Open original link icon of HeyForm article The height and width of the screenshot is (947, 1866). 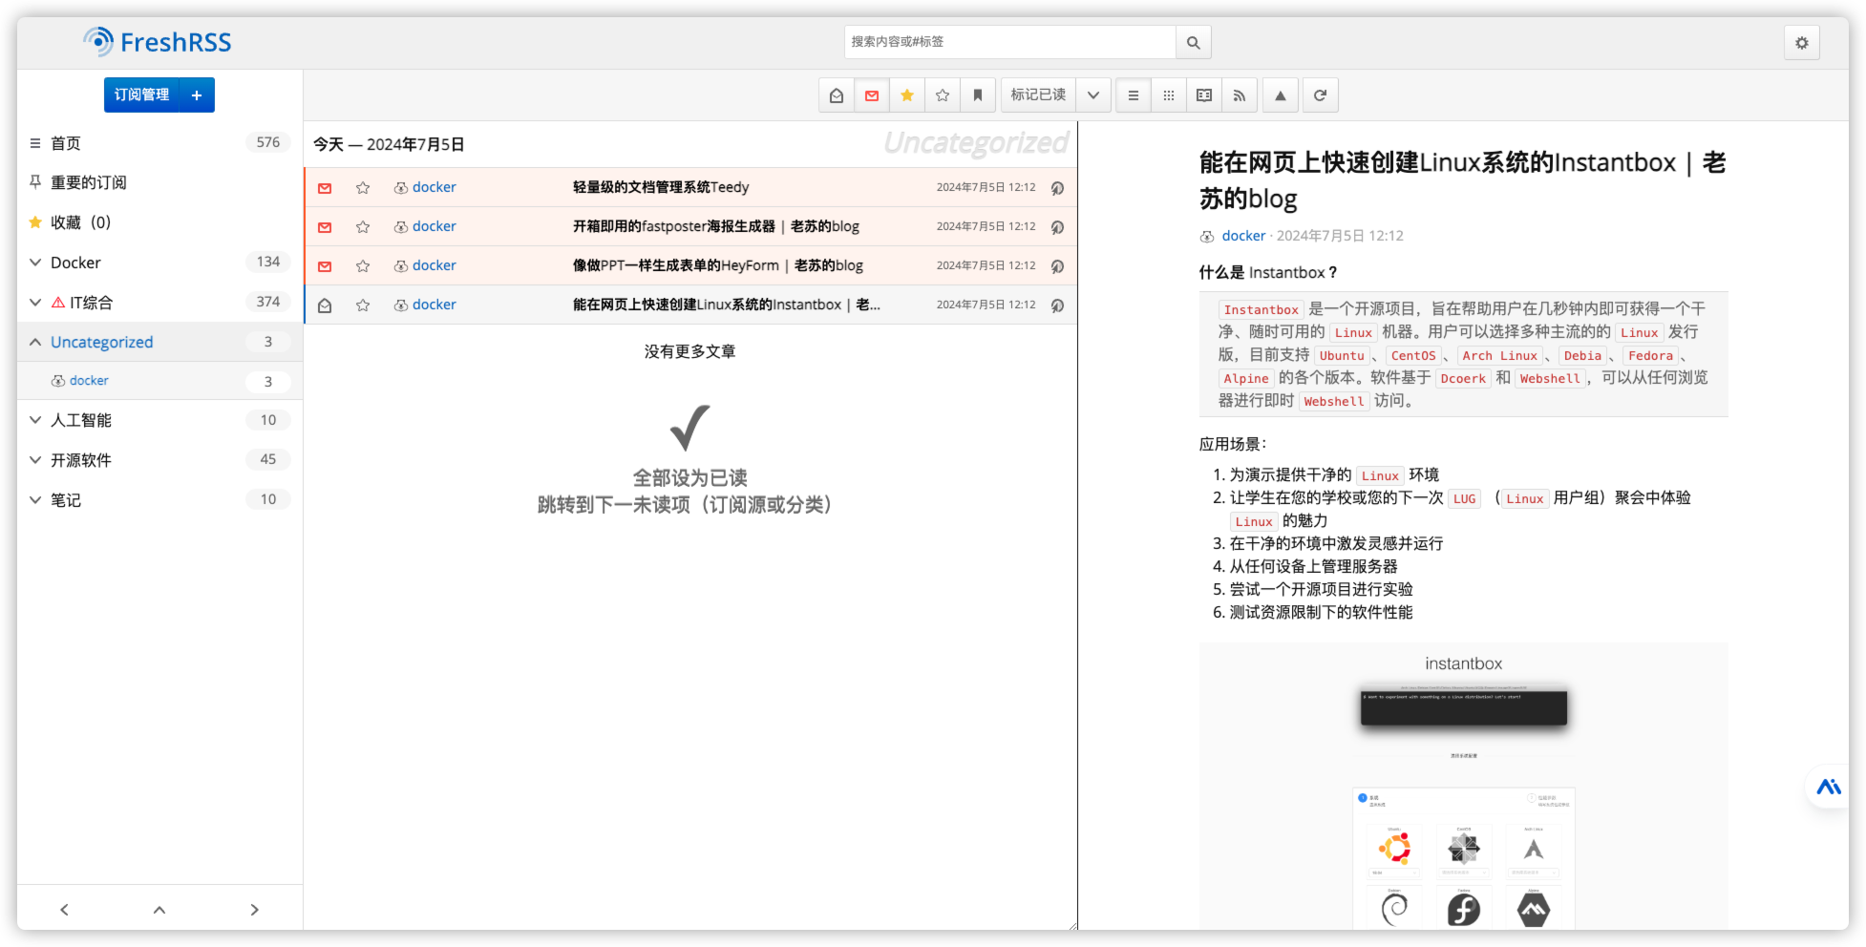pyautogui.click(x=1057, y=266)
